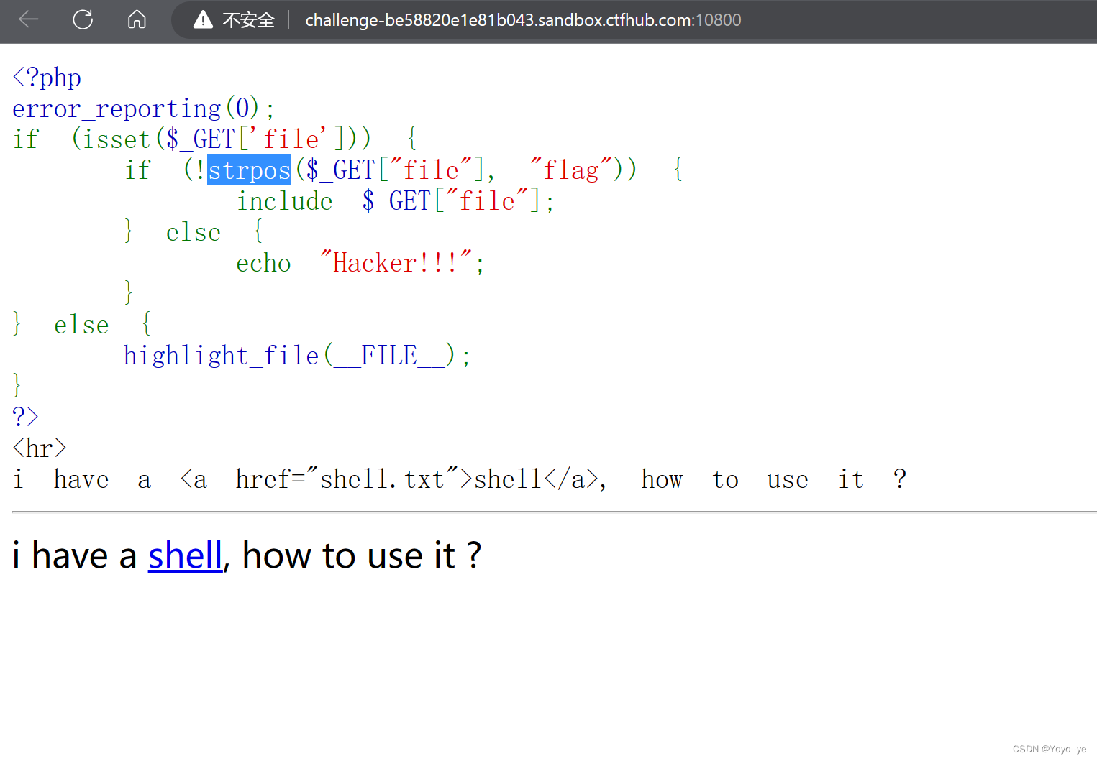The width and height of the screenshot is (1097, 761).
Task: Click the include $_GET["file"]; statement
Action: click(396, 200)
